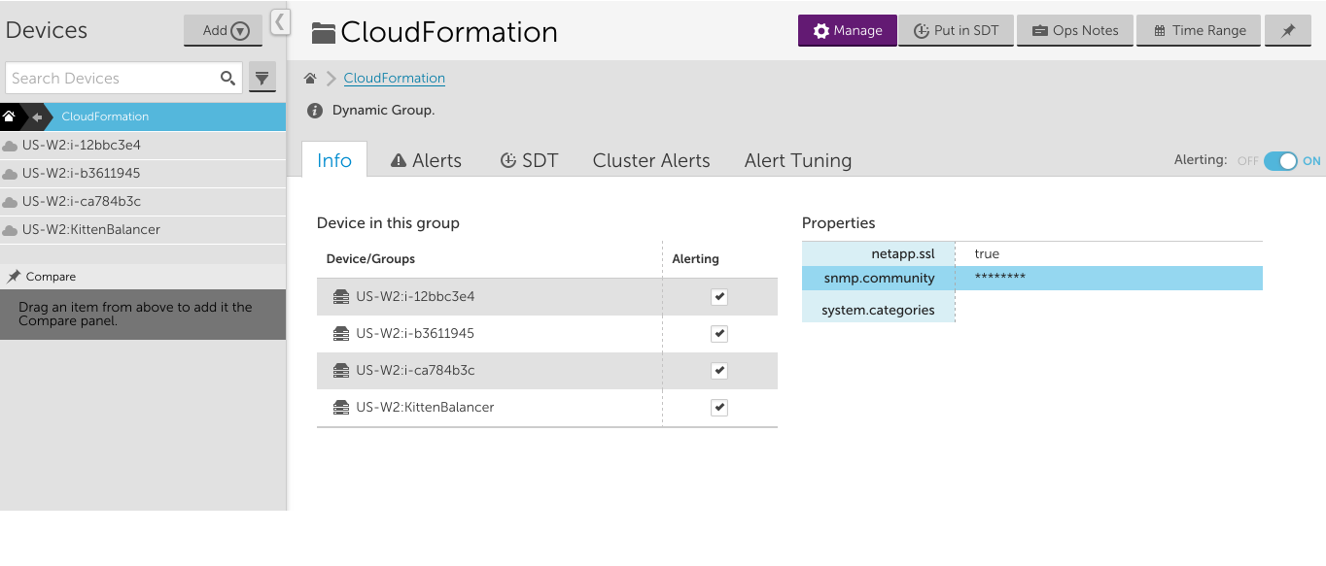Click the Device/Groups column header
Image resolution: width=1326 pixels, height=566 pixels.
coord(370,259)
